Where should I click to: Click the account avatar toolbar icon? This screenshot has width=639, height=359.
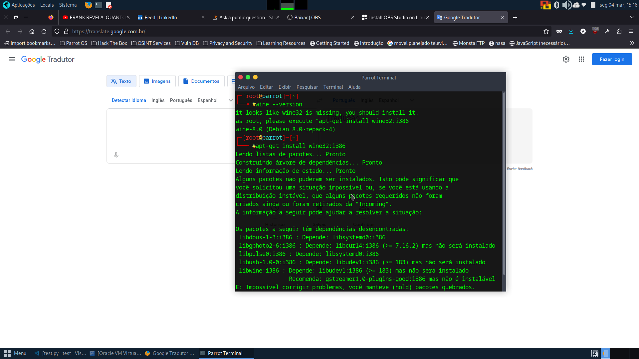click(x=583, y=31)
